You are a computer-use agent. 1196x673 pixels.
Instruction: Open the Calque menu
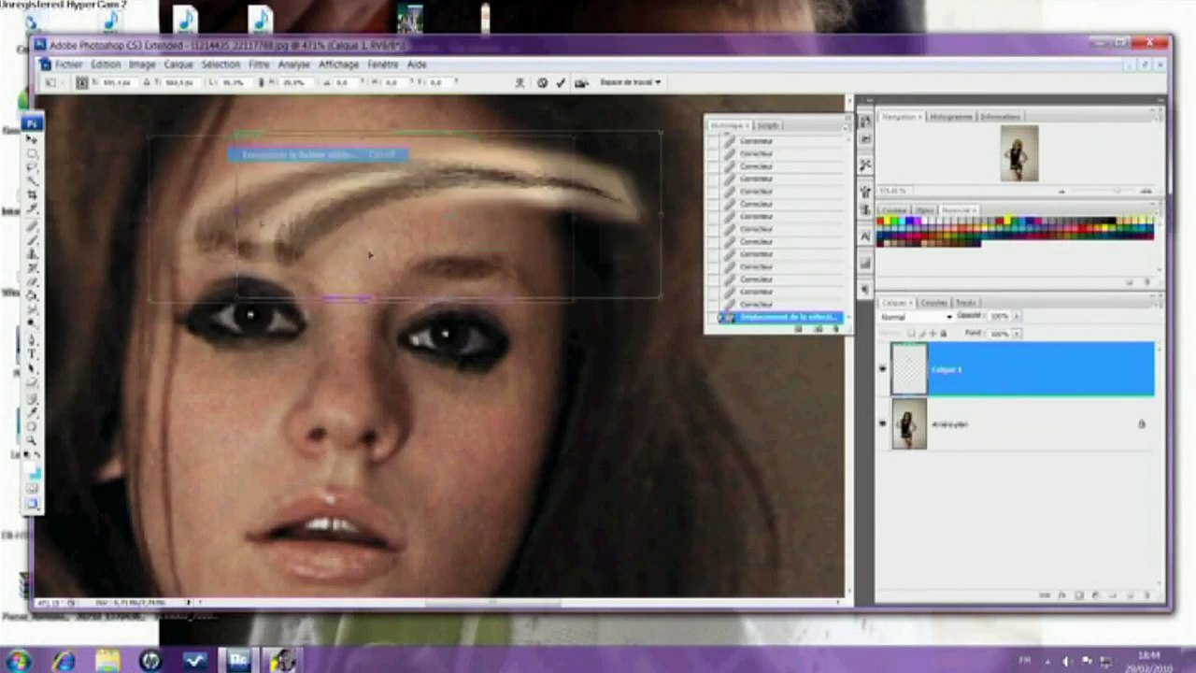pyautogui.click(x=178, y=64)
